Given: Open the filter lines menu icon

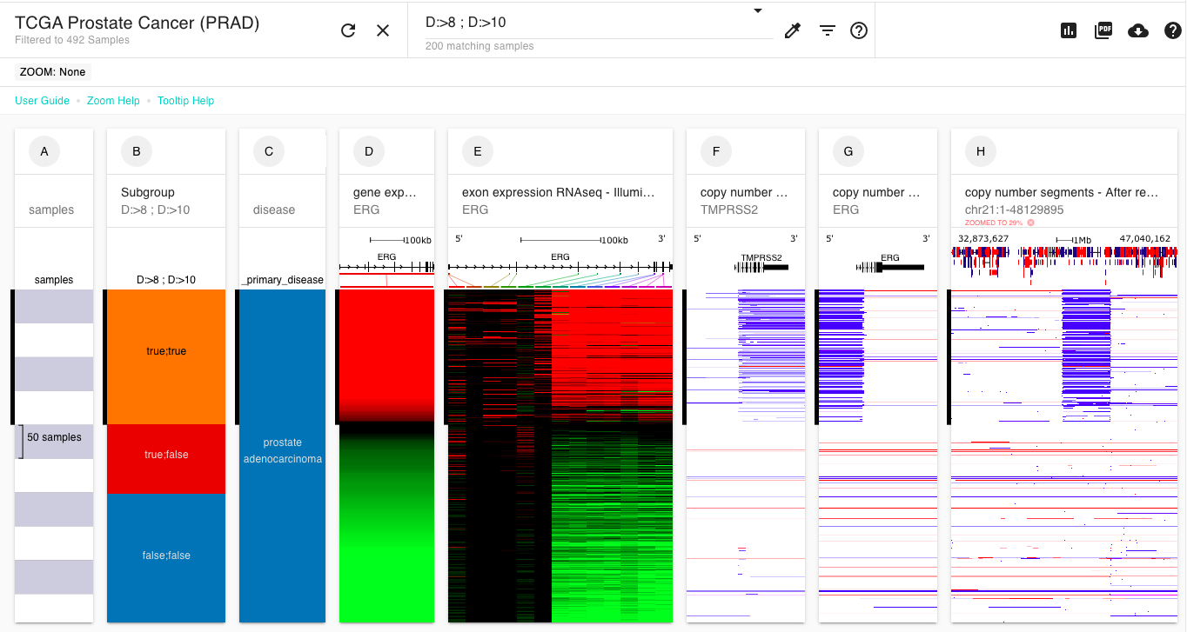Looking at the screenshot, I should (828, 30).
